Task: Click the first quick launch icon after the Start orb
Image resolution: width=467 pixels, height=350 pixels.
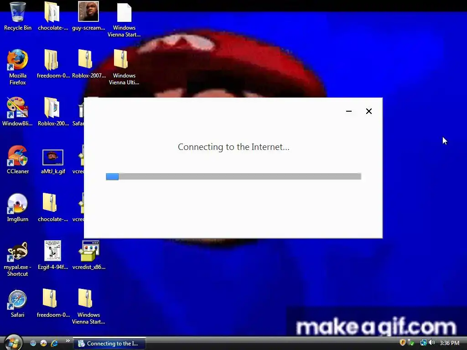Action: click(x=33, y=343)
